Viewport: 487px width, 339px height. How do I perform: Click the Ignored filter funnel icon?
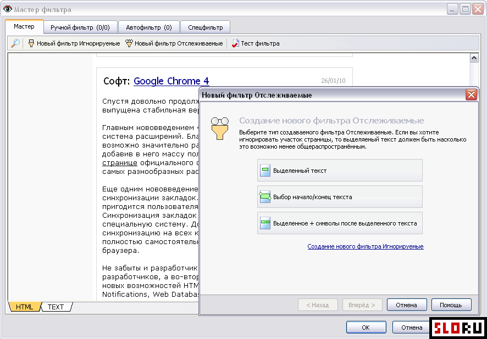pos(31,43)
